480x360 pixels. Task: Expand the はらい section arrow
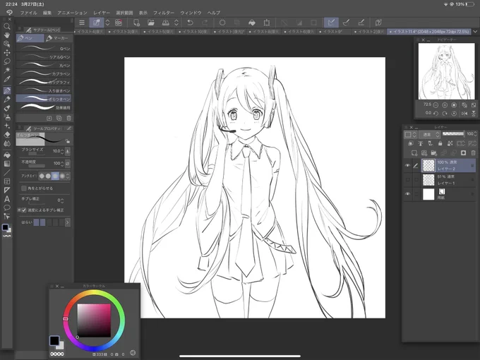pyautogui.click(x=68, y=222)
